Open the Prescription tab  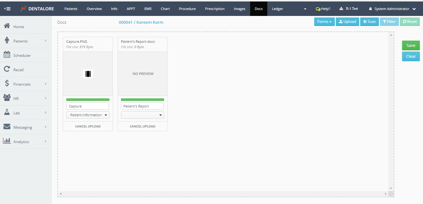[214, 9]
